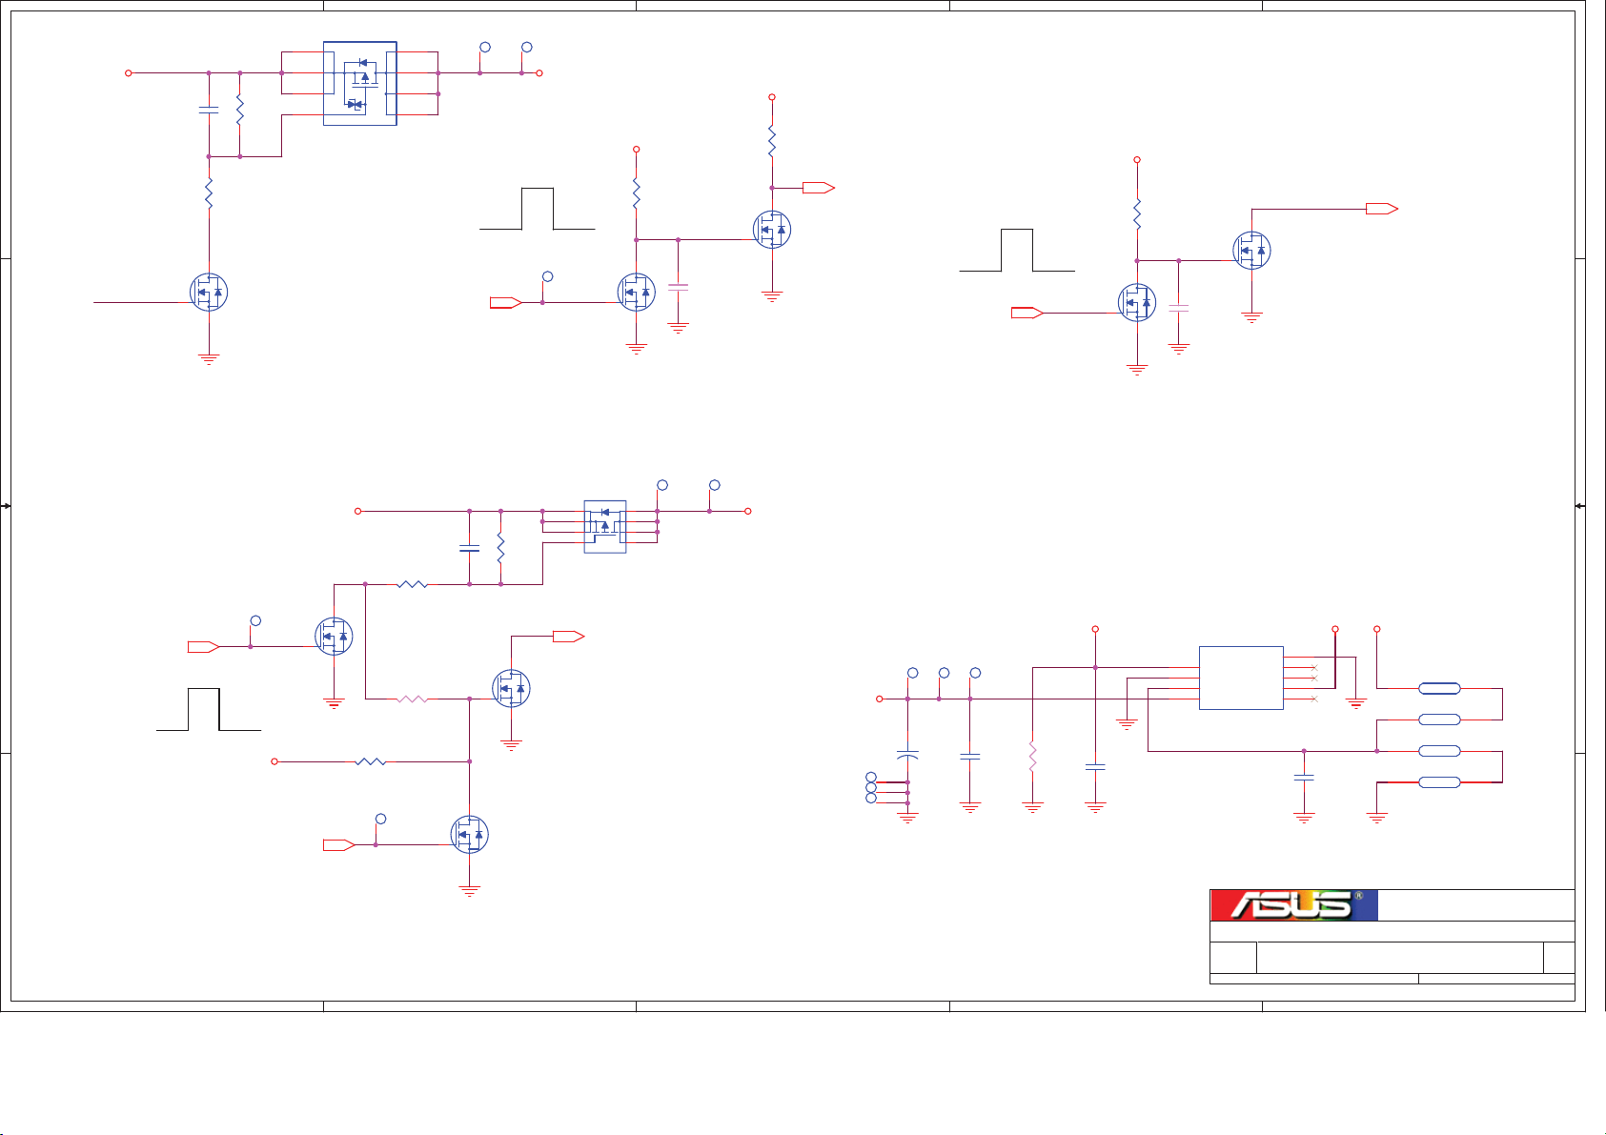Click the topmost of the four stacked jumper symbols
Screen dimensions: 1606x1135
(x=1439, y=688)
